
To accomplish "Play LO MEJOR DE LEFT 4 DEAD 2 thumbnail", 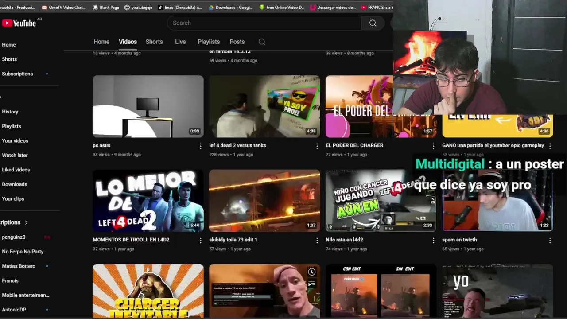I will pos(148,201).
